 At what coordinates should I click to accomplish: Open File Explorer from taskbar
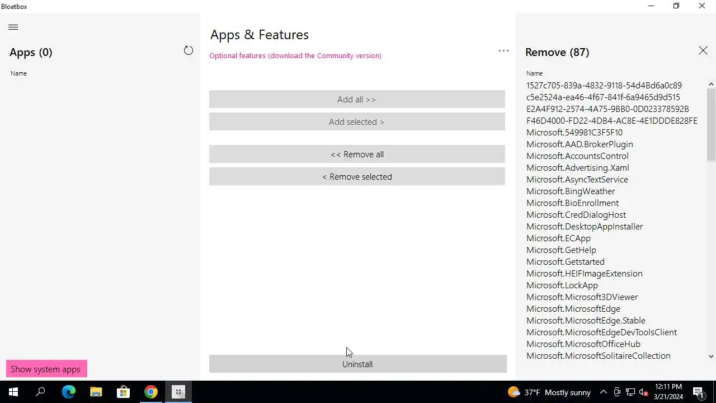click(96, 392)
